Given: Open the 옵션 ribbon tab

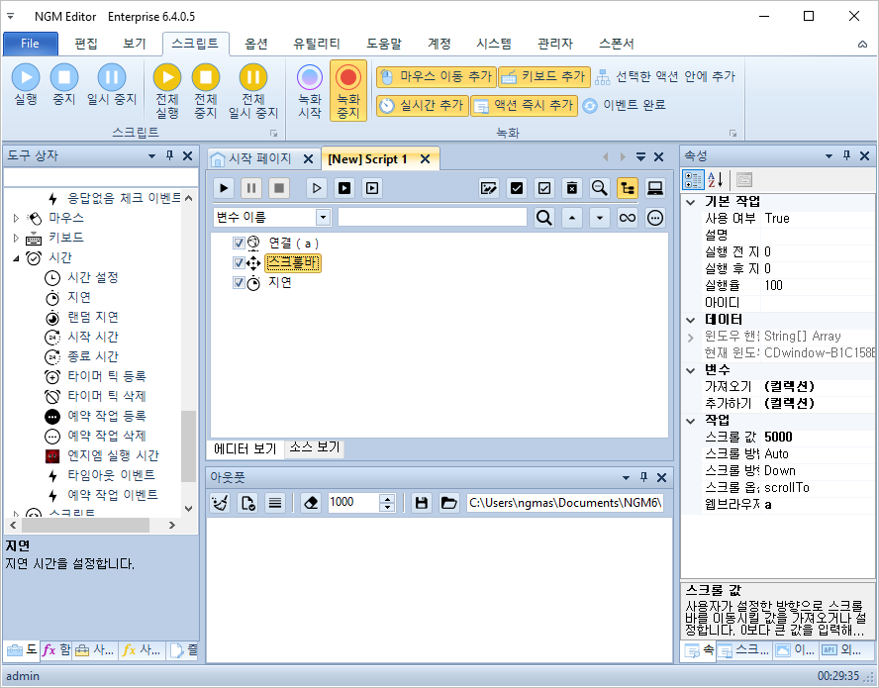Looking at the screenshot, I should tap(256, 44).
